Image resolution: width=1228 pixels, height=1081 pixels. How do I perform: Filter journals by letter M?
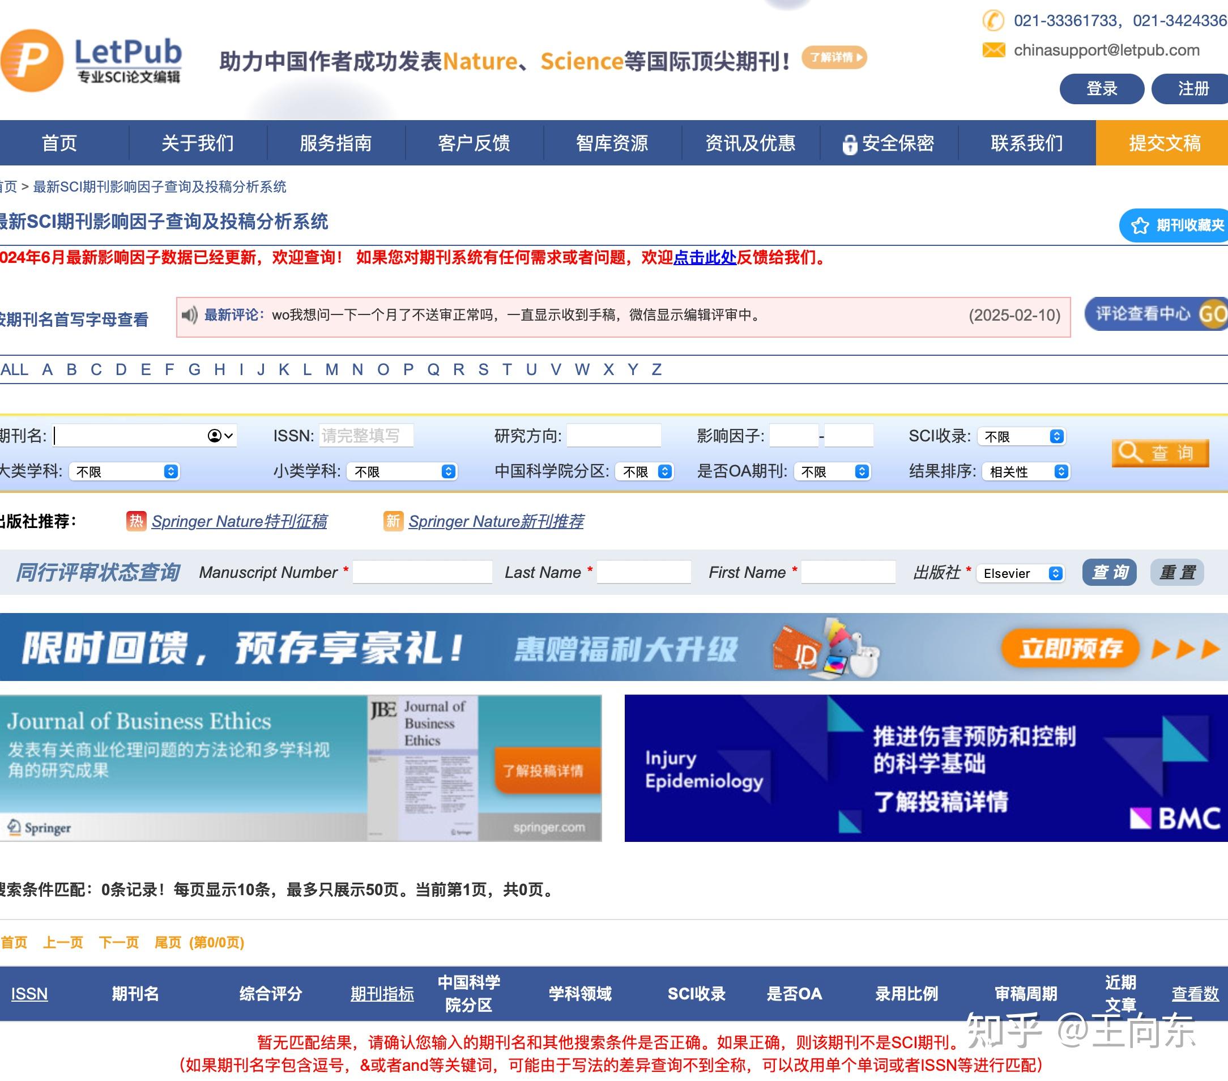(x=331, y=369)
